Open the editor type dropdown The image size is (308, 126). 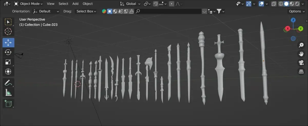7,4
